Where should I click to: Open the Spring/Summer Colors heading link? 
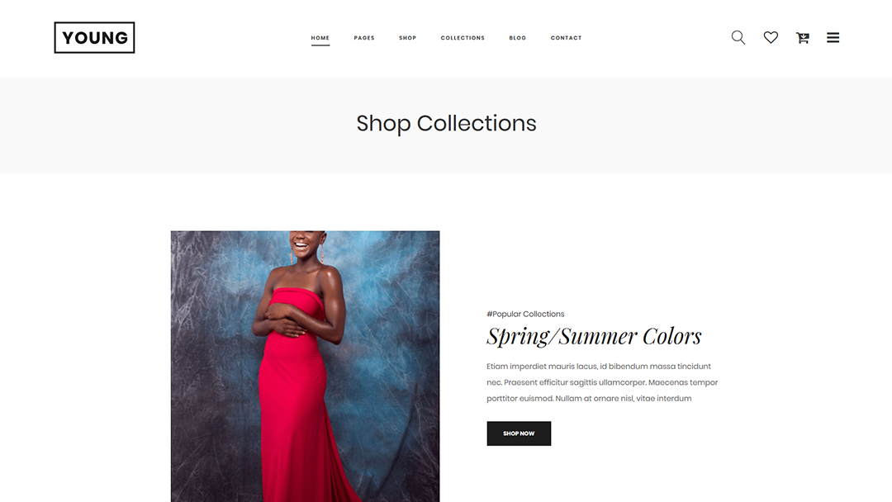[x=594, y=337]
